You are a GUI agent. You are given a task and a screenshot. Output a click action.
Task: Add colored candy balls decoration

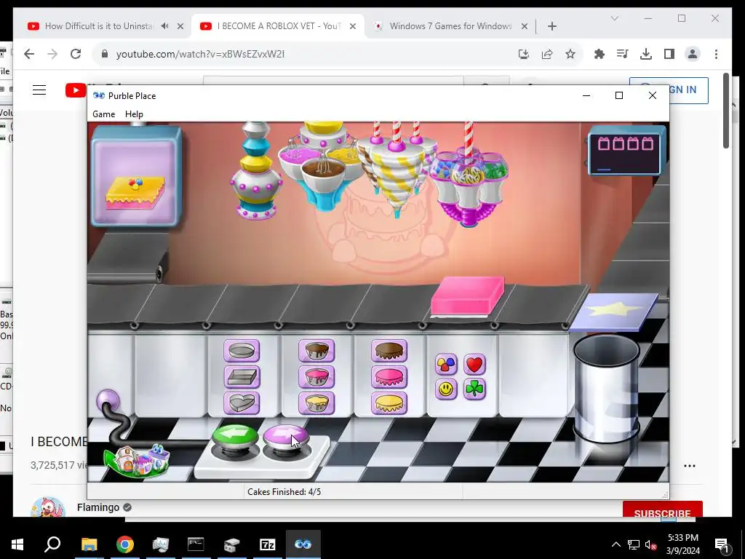coord(446,365)
